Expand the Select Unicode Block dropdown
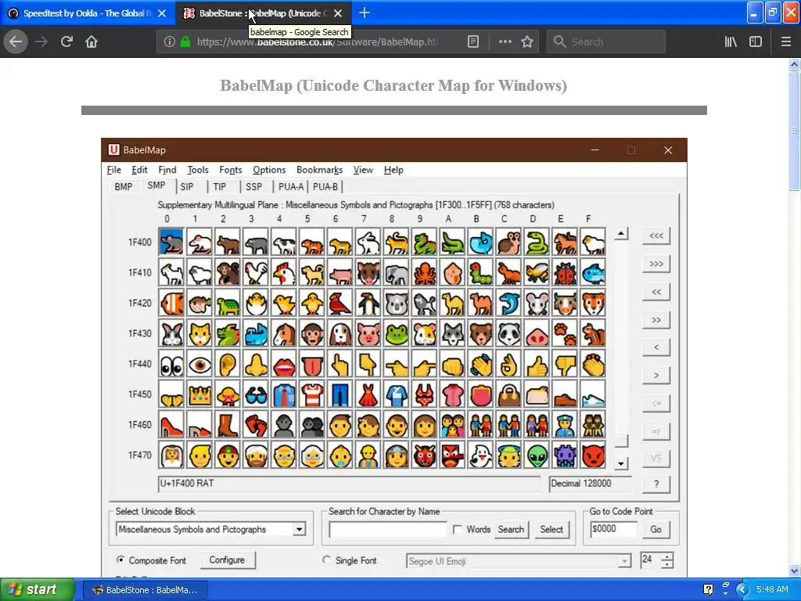The width and height of the screenshot is (801, 601). 300,530
